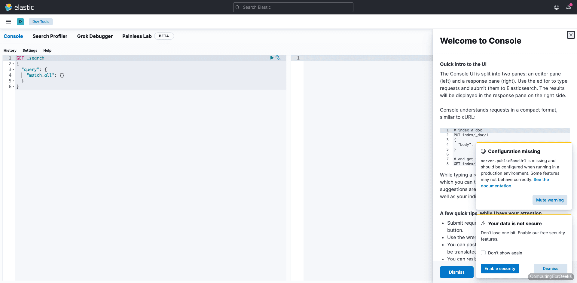Image resolution: width=577 pixels, height=283 pixels.
Task: Open the help icon in top bar
Action: 557,7
